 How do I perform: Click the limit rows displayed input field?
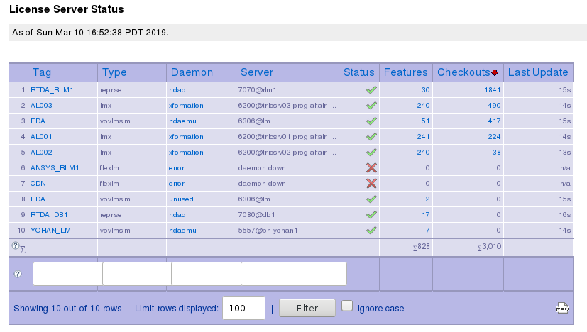click(x=243, y=309)
